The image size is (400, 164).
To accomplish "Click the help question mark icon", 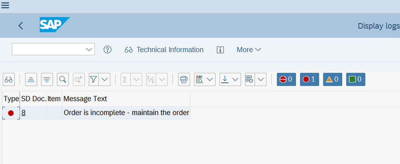I will tap(107, 50).
